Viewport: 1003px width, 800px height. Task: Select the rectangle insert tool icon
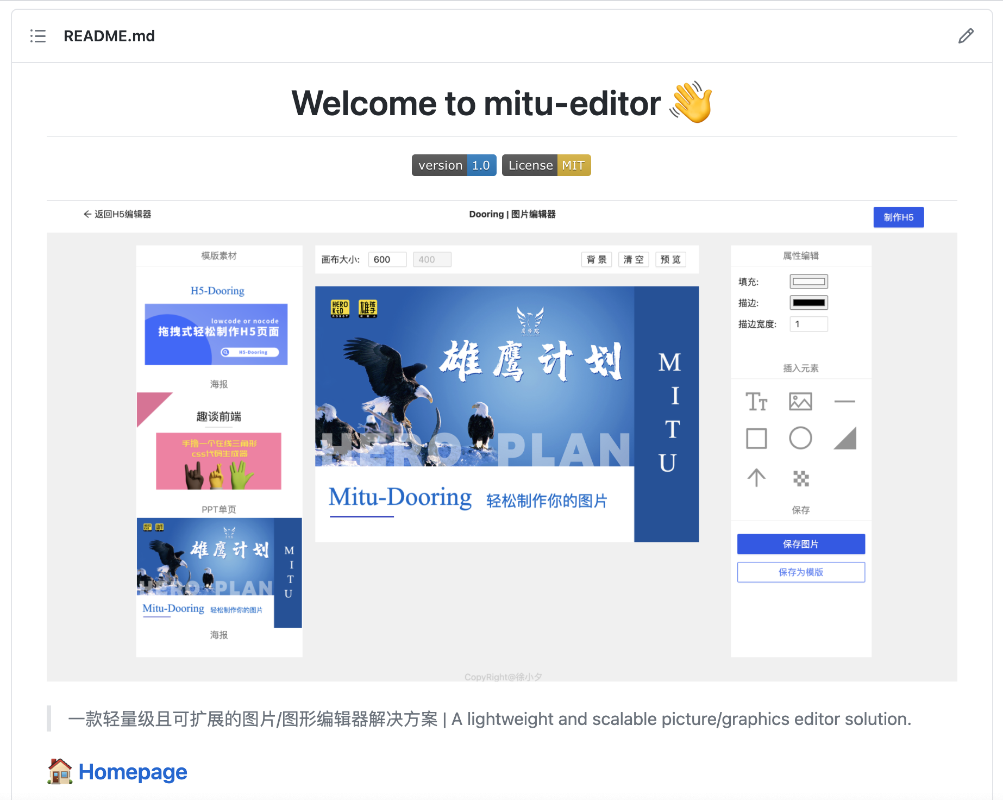(x=756, y=438)
